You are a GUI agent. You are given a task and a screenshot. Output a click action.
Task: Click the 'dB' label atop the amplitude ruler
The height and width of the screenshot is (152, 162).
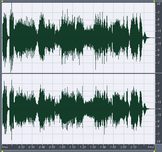pos(159,4)
